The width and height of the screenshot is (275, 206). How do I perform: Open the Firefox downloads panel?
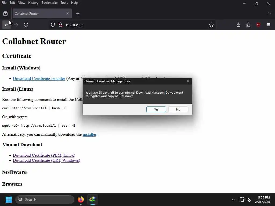point(238,25)
